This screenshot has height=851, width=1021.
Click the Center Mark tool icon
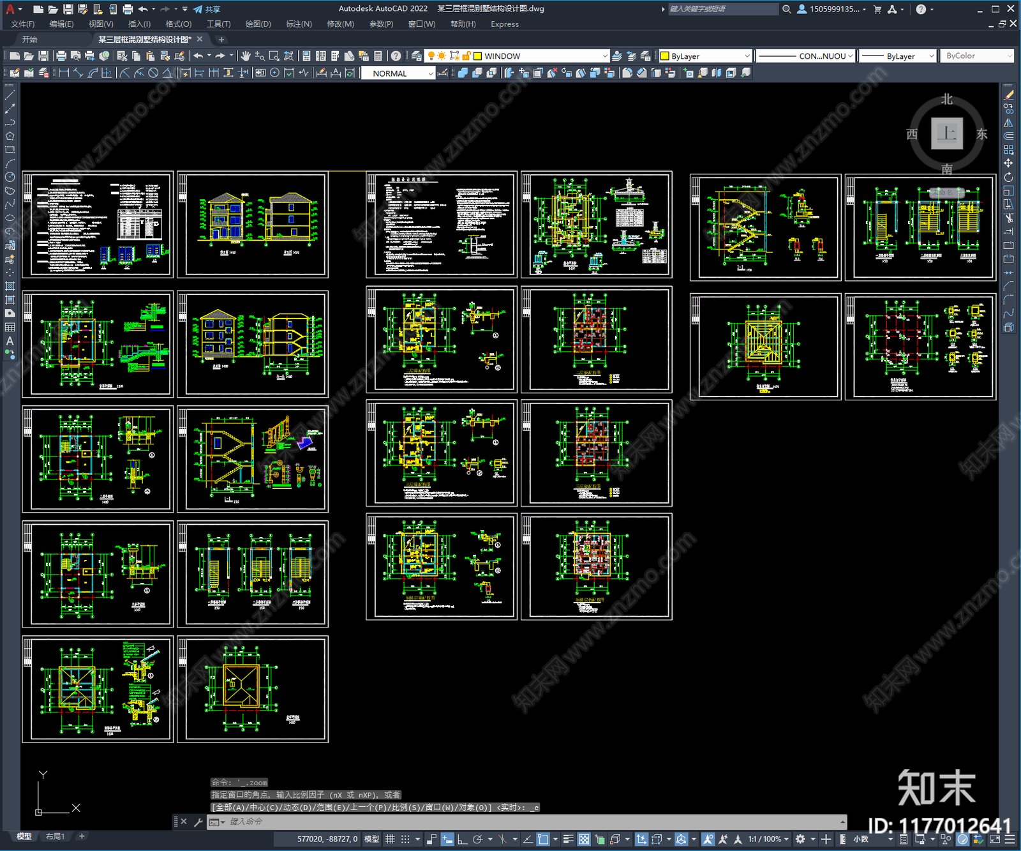pyautogui.click(x=274, y=73)
